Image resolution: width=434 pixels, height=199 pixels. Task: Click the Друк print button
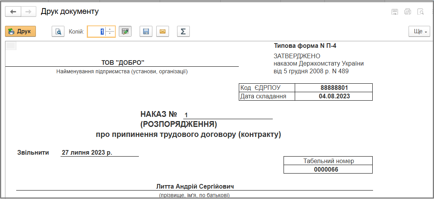20,31
